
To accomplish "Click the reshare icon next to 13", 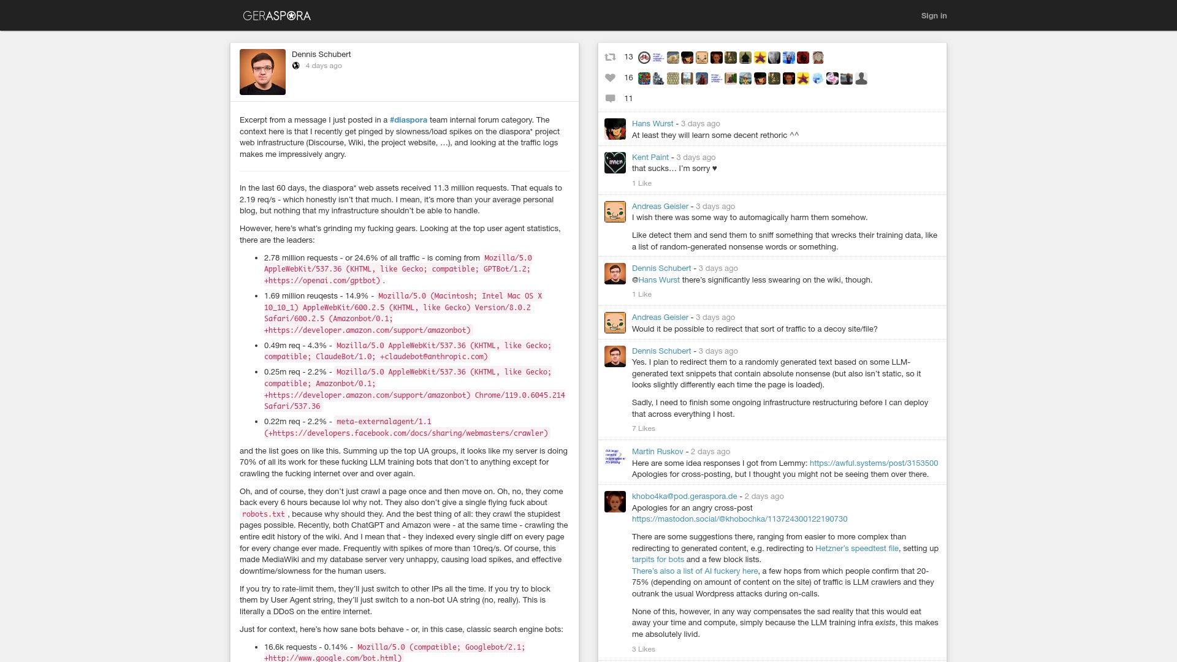I will tap(610, 57).
